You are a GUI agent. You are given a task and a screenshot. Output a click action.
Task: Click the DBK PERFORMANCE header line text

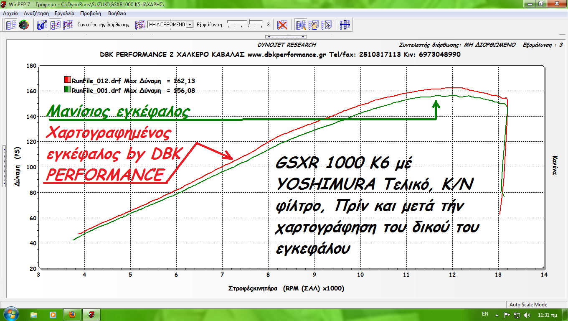[280, 54]
